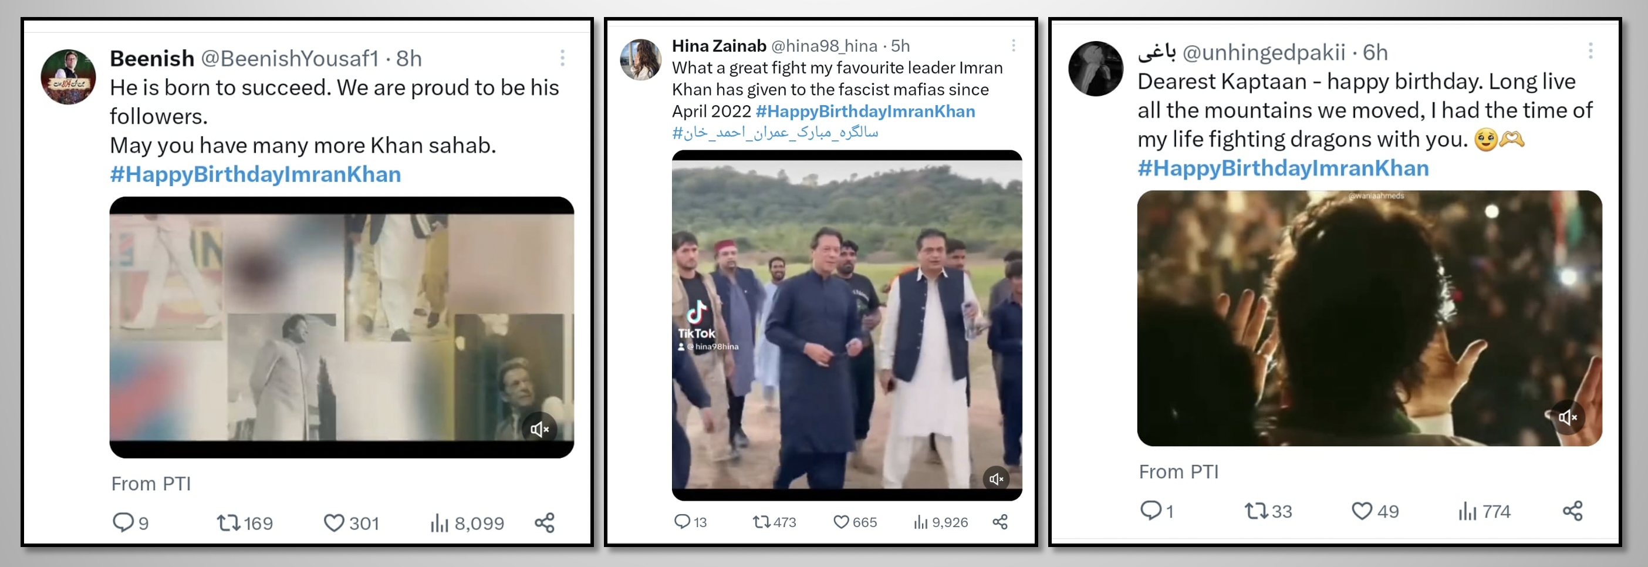
Task: Retweet Beenish's post with 169 retweets
Action: pos(227,523)
